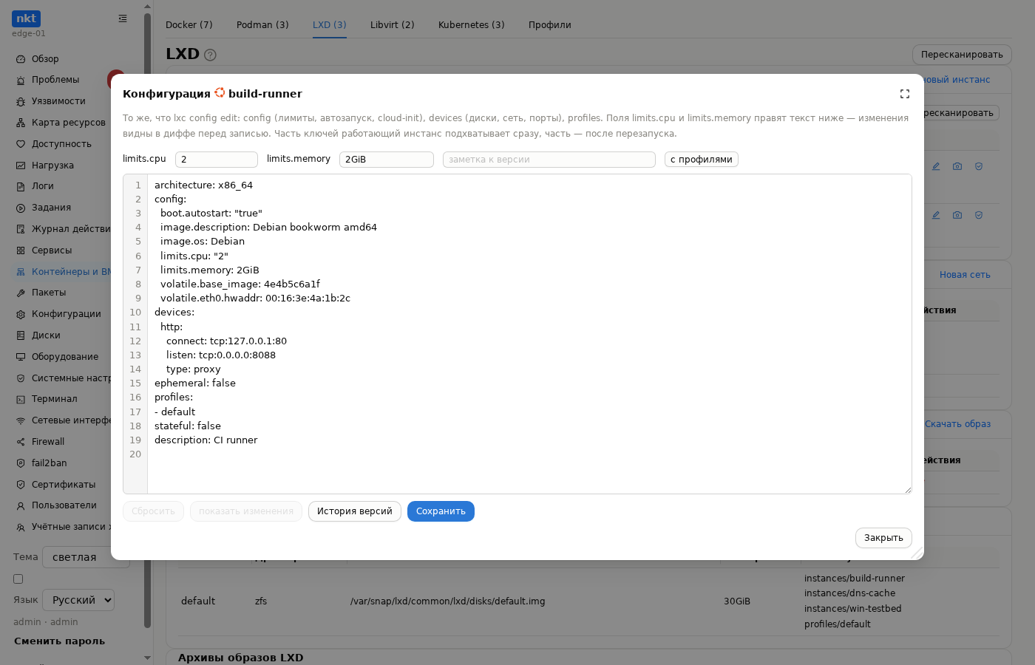The width and height of the screenshot is (1035, 665).
Task: Open the Профили tab
Action: click(550, 24)
